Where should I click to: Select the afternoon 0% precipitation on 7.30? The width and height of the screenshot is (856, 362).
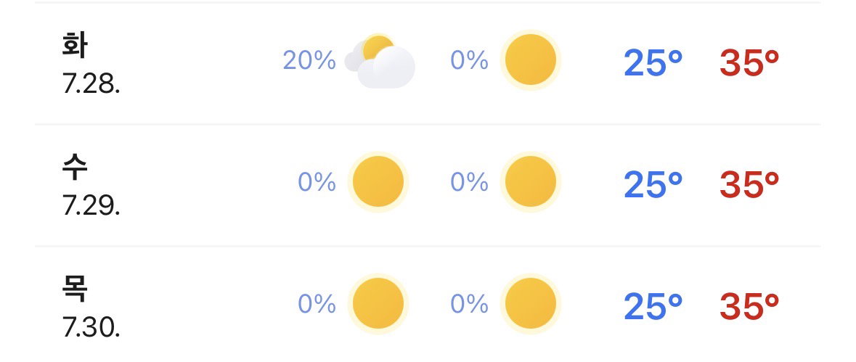(x=469, y=304)
